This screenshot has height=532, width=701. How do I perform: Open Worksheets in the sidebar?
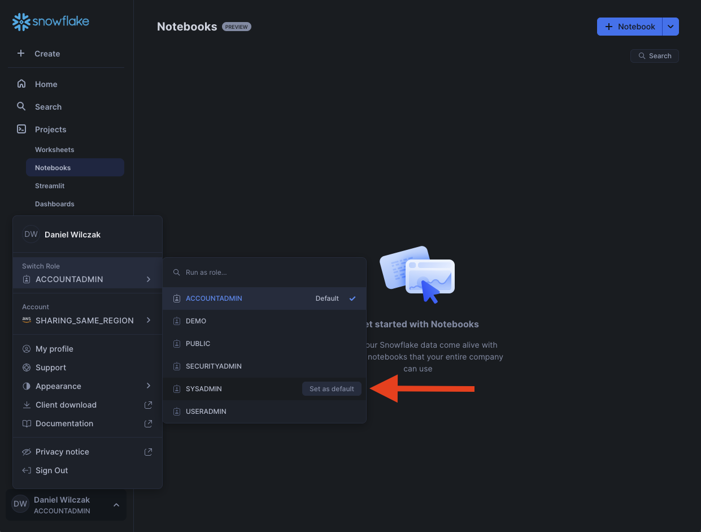click(55, 150)
